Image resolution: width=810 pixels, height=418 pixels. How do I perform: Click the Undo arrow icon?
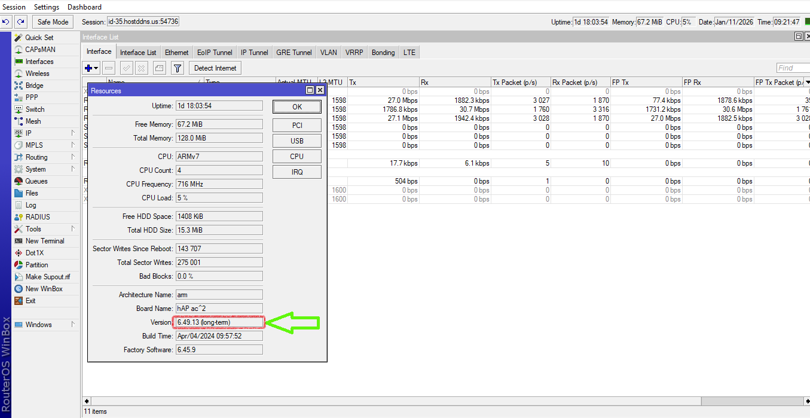[x=6, y=22]
